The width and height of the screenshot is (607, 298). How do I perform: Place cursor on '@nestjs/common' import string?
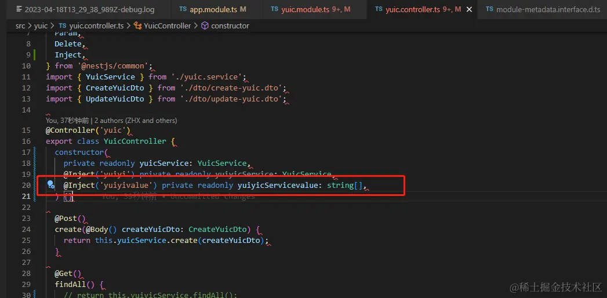point(113,66)
